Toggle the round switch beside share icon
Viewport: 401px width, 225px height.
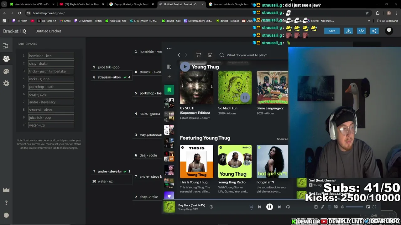point(389,30)
